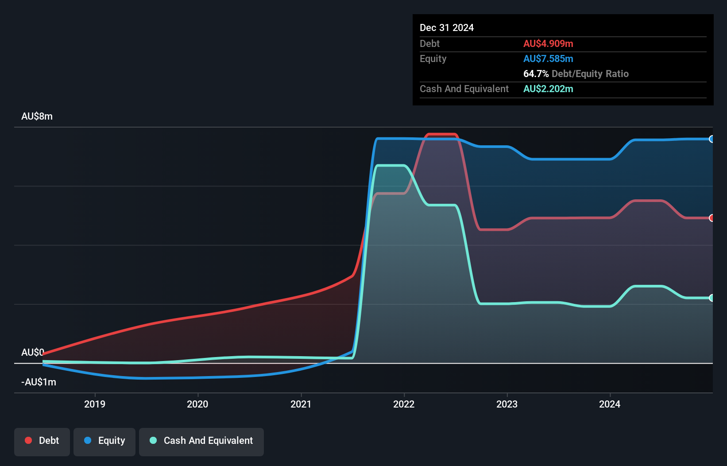The height and width of the screenshot is (466, 727).
Task: Select the Equity endpoint marker at Dec 2024
Action: 712,139
